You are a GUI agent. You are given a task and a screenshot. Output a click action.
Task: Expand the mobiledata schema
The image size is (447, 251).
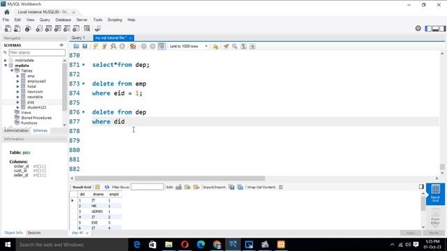[6, 61]
